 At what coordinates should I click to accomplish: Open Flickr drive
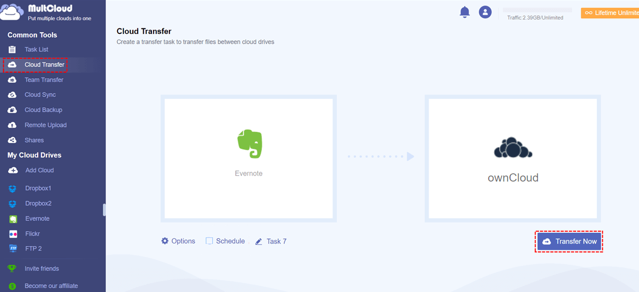(x=33, y=233)
